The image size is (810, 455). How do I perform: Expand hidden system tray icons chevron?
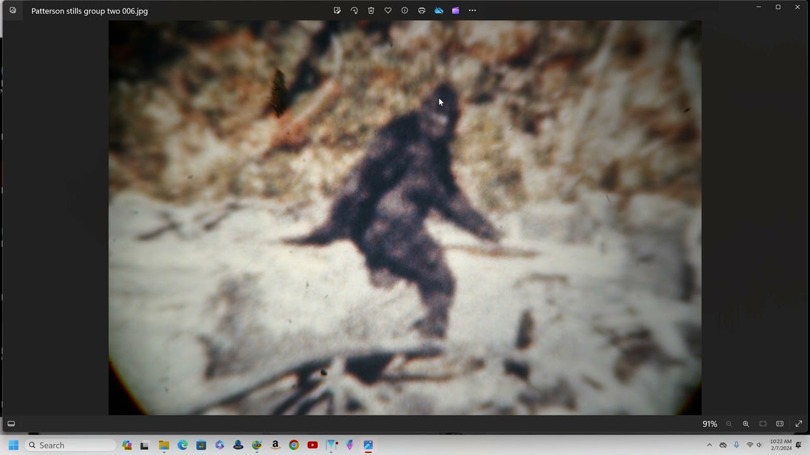tap(709, 445)
